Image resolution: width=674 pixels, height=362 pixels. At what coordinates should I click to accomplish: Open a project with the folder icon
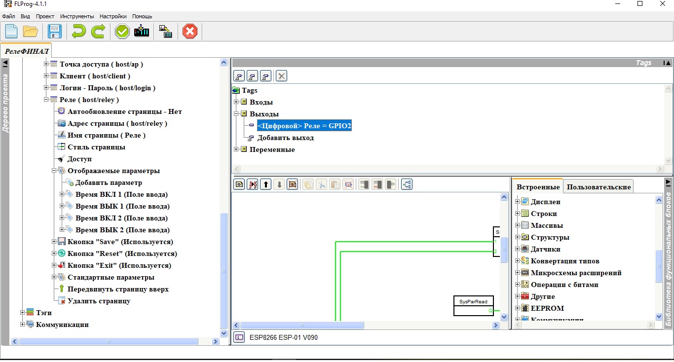pos(31,32)
